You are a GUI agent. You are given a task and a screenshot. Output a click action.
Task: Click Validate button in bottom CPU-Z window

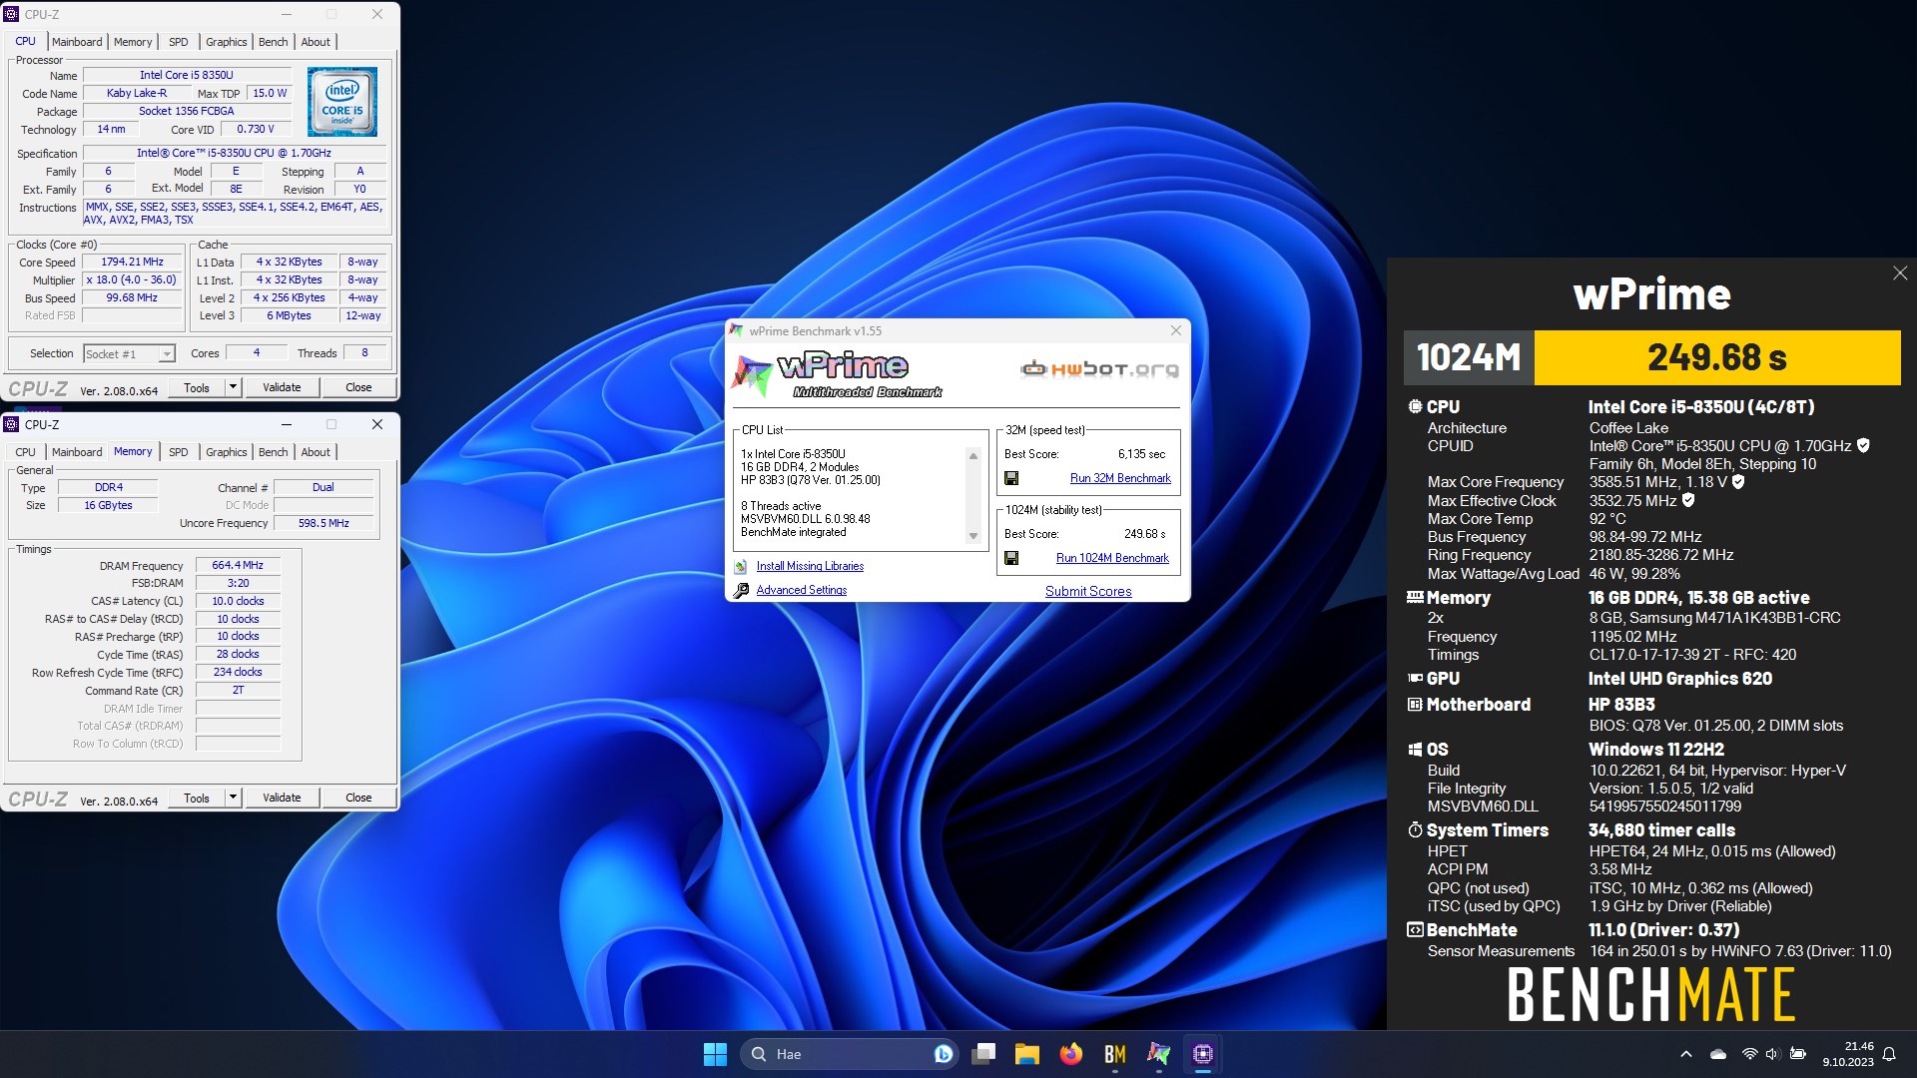pos(282,798)
